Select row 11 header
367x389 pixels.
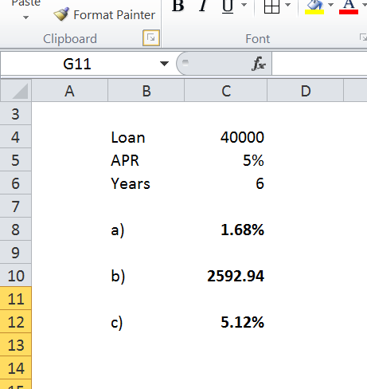(x=15, y=299)
